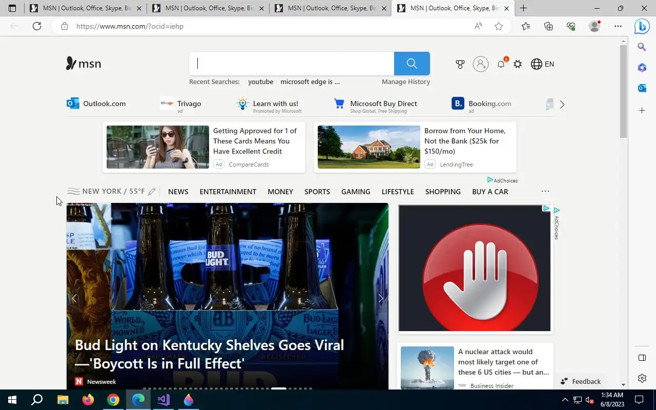Click the browser refresh icon
Viewport: 656px width, 410px height.
coord(37,26)
